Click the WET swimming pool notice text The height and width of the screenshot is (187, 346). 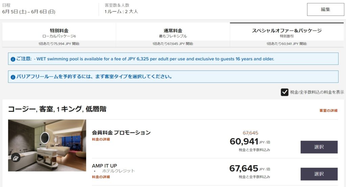click(x=154, y=59)
